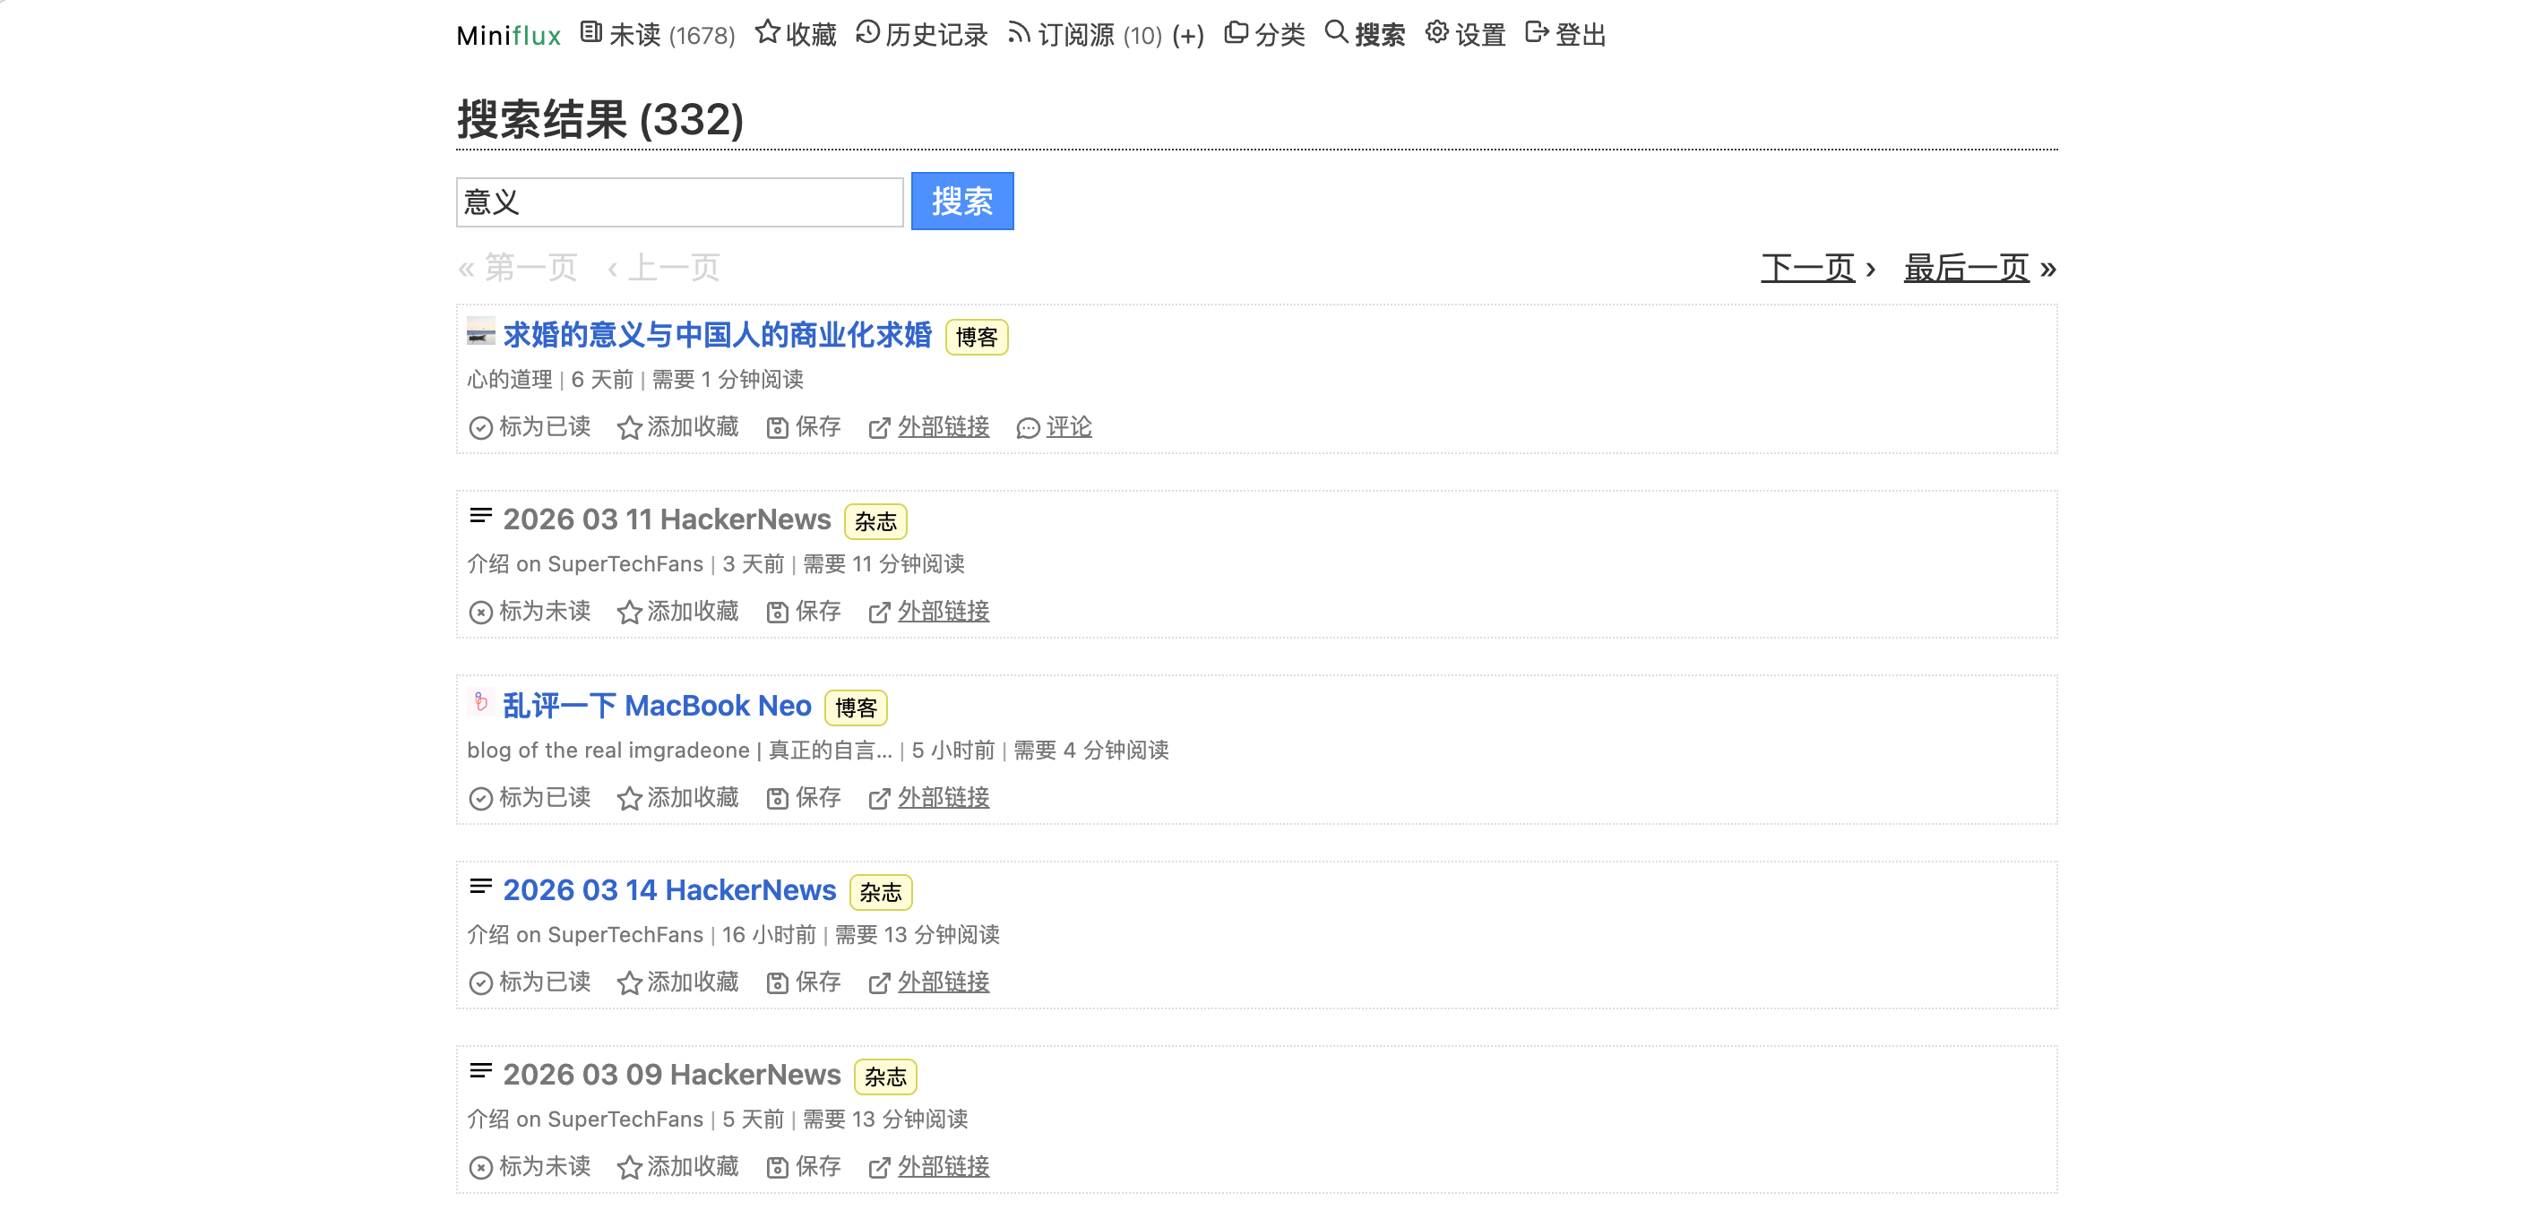Screen dimensions: 2525x1218
Task: Open article 2026 03 09 HackerNews
Action: pyautogui.click(x=671, y=1074)
